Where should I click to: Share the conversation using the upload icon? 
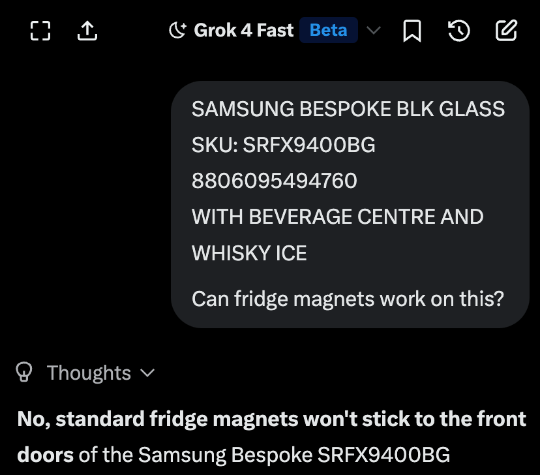[x=87, y=31]
